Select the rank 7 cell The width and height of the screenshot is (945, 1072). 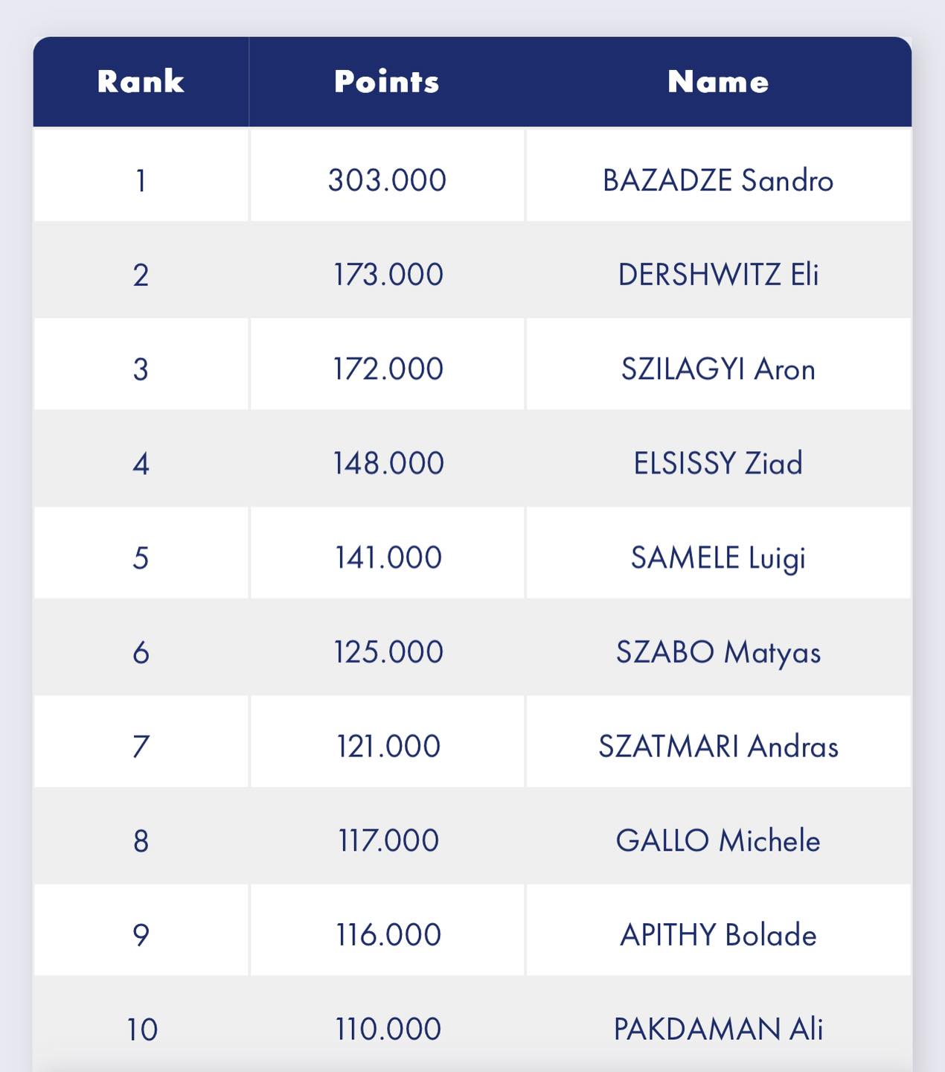point(141,746)
